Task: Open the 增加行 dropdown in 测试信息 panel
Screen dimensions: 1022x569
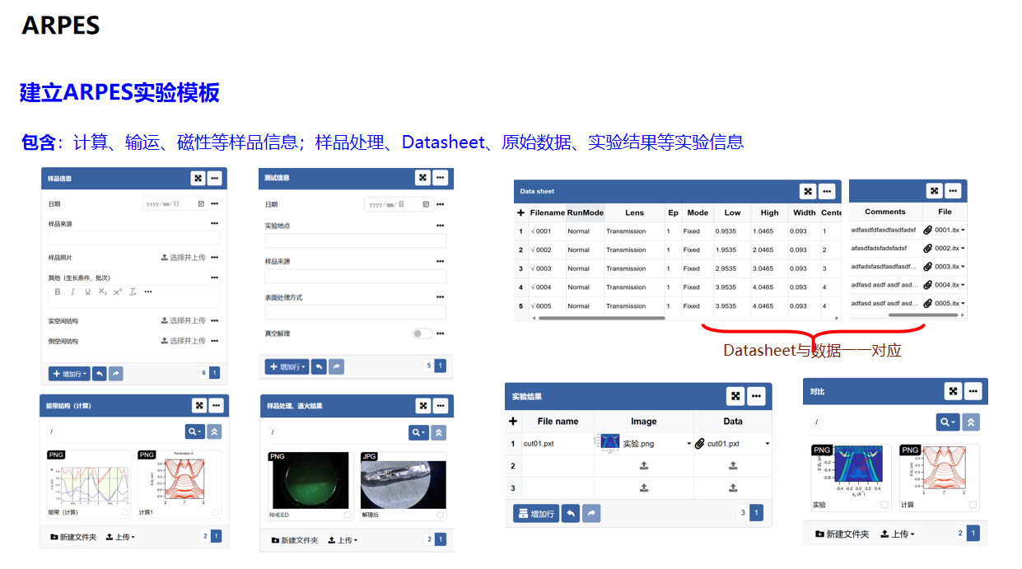Action: pyautogui.click(x=287, y=366)
